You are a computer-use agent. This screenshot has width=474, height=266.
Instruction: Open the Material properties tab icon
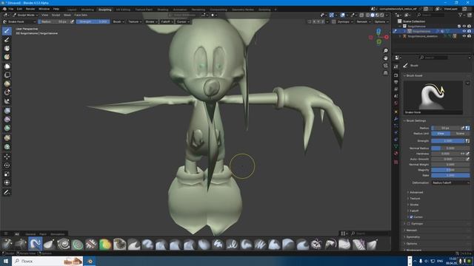pos(396,154)
